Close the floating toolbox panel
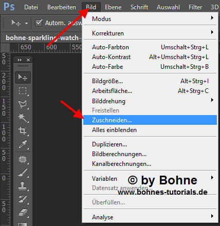The height and width of the screenshot is (226, 220). [28, 60]
